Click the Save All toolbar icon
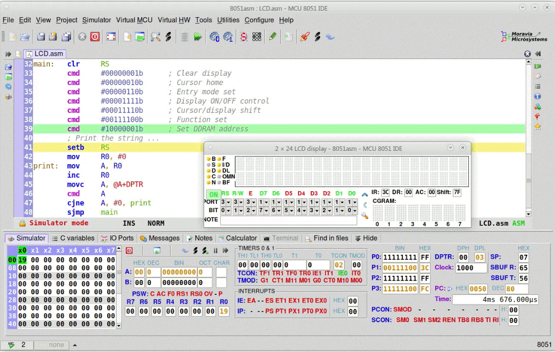This screenshot has height=352, width=555. 66,37
